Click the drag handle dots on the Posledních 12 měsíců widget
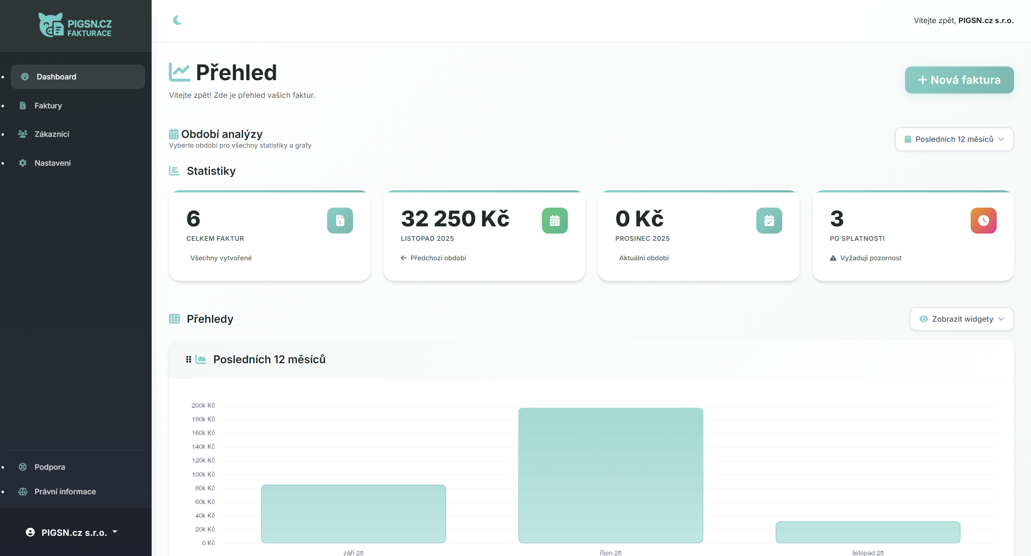Screen dimensions: 1031x556 coord(188,360)
